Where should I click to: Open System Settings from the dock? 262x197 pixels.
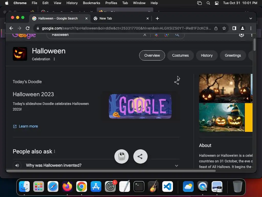(x=110, y=186)
